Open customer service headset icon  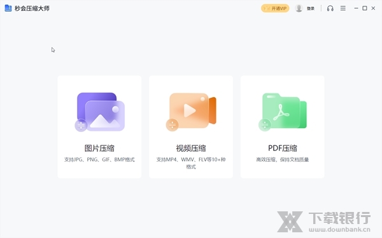pyautogui.click(x=330, y=8)
